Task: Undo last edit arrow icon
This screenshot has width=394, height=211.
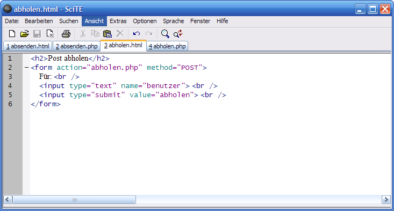Action: 137,34
